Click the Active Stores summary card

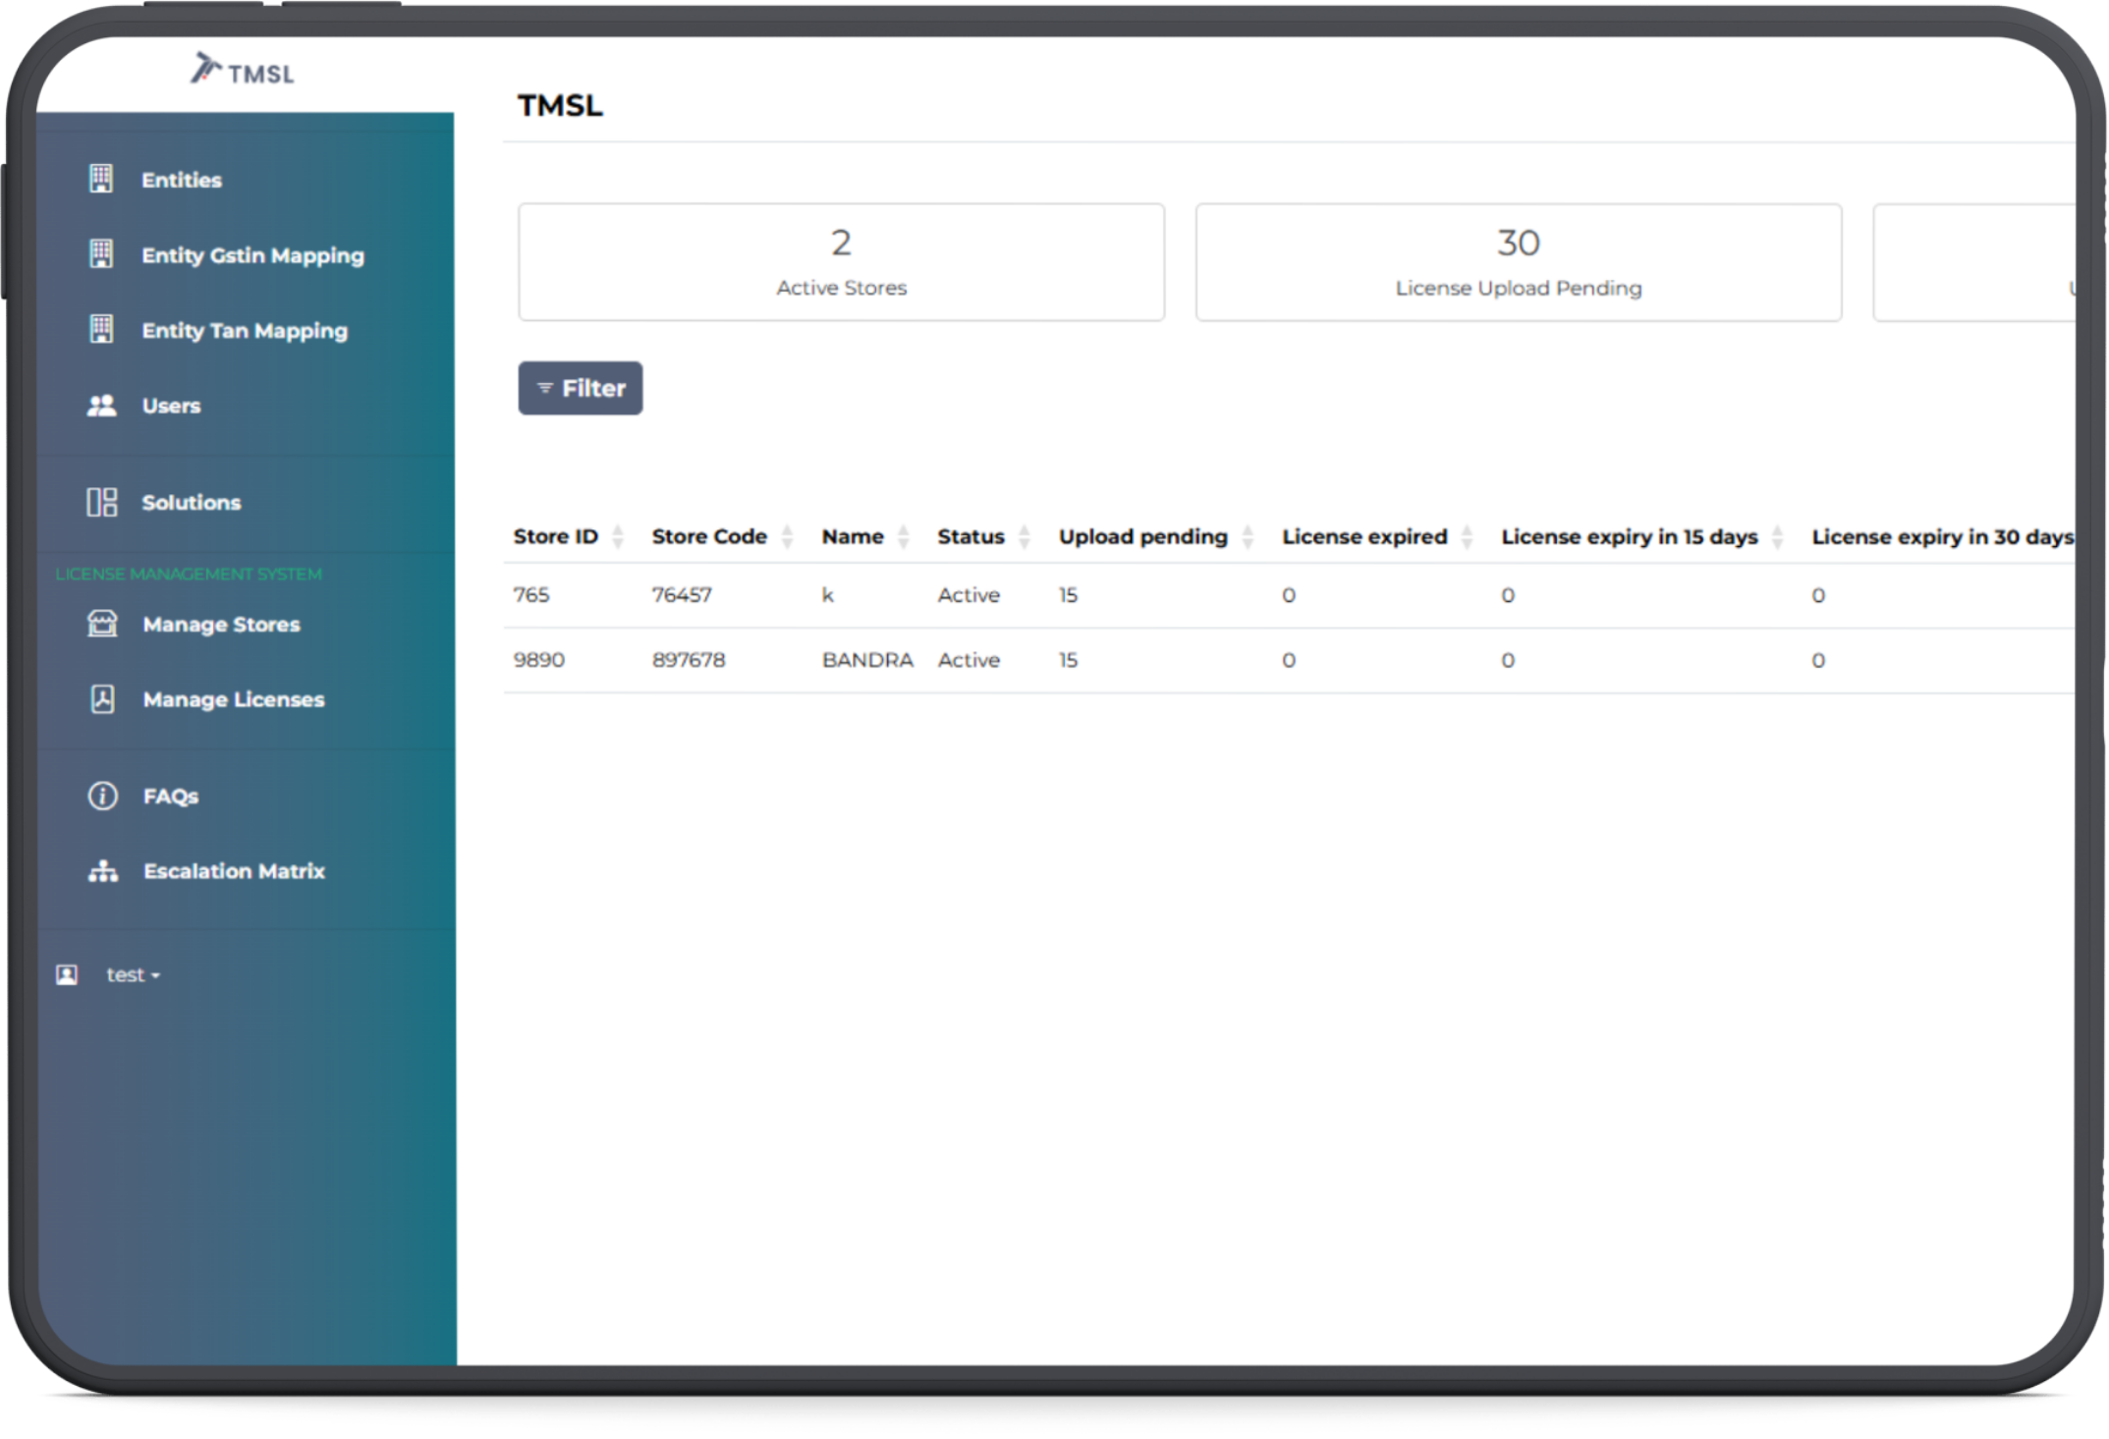[x=841, y=262]
